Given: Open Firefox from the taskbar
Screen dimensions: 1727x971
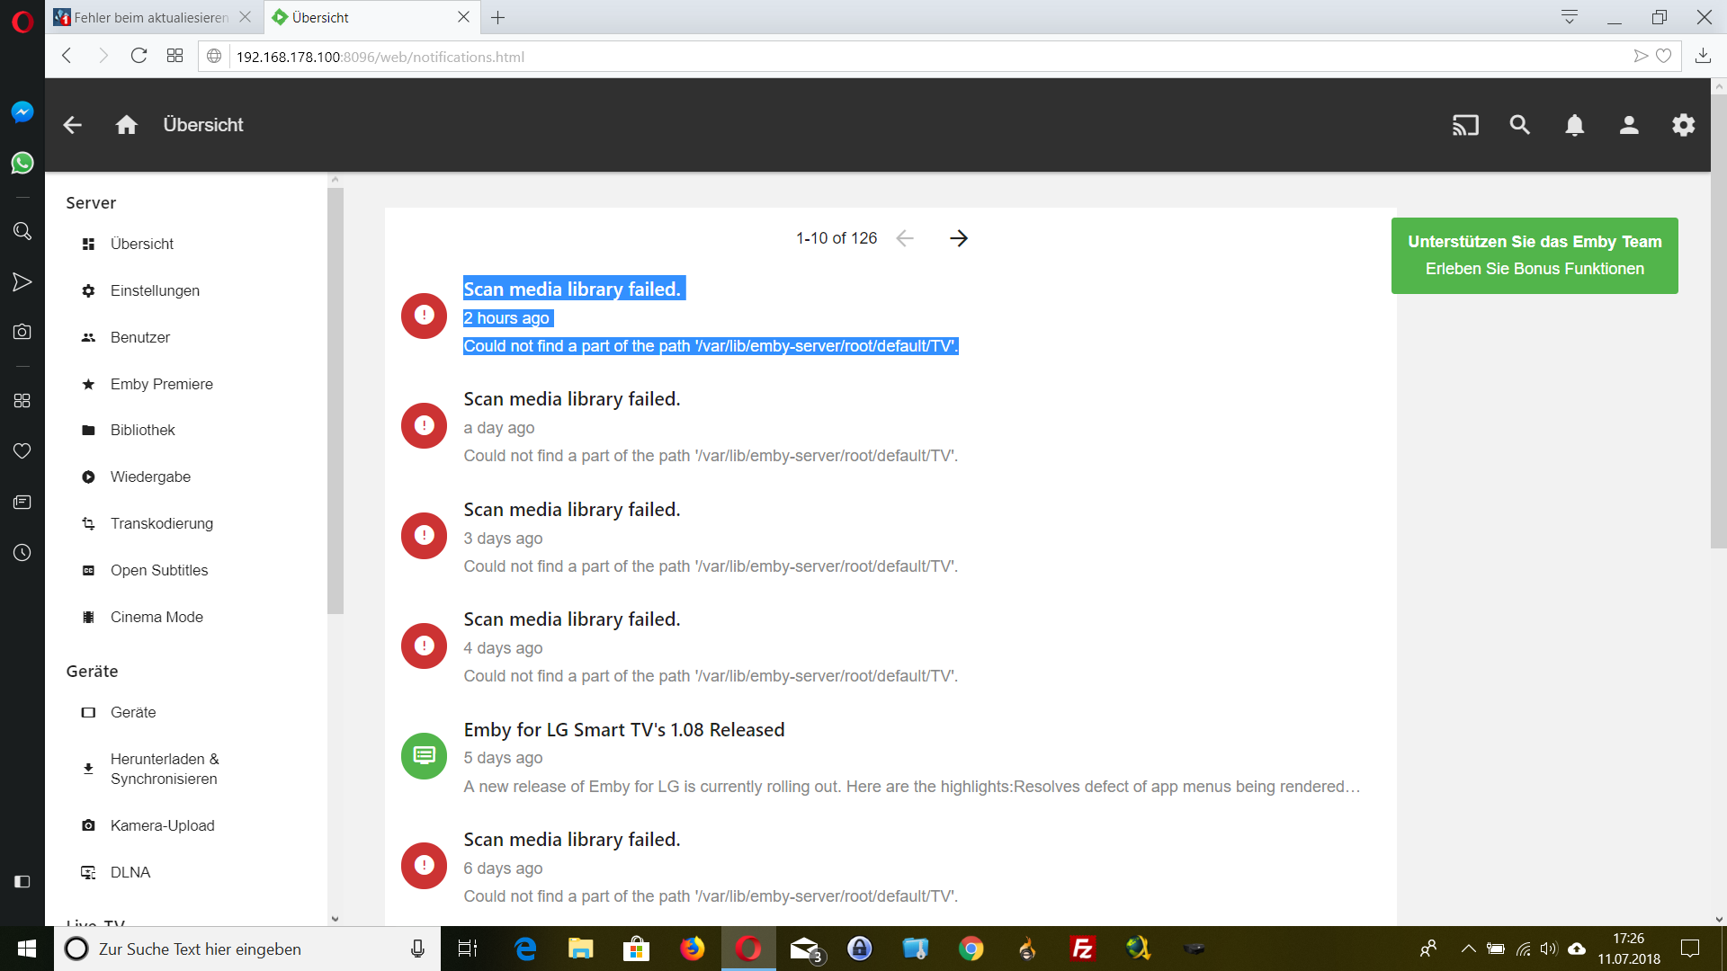Looking at the screenshot, I should 692,949.
